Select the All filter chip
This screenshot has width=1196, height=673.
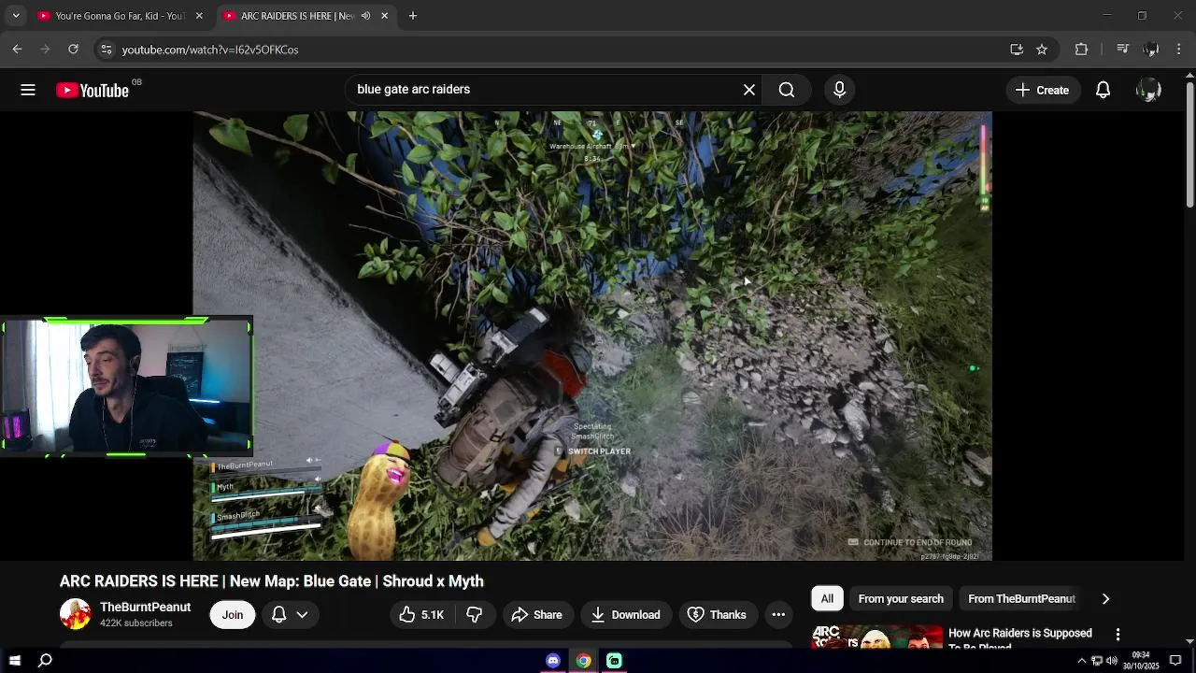tap(827, 598)
